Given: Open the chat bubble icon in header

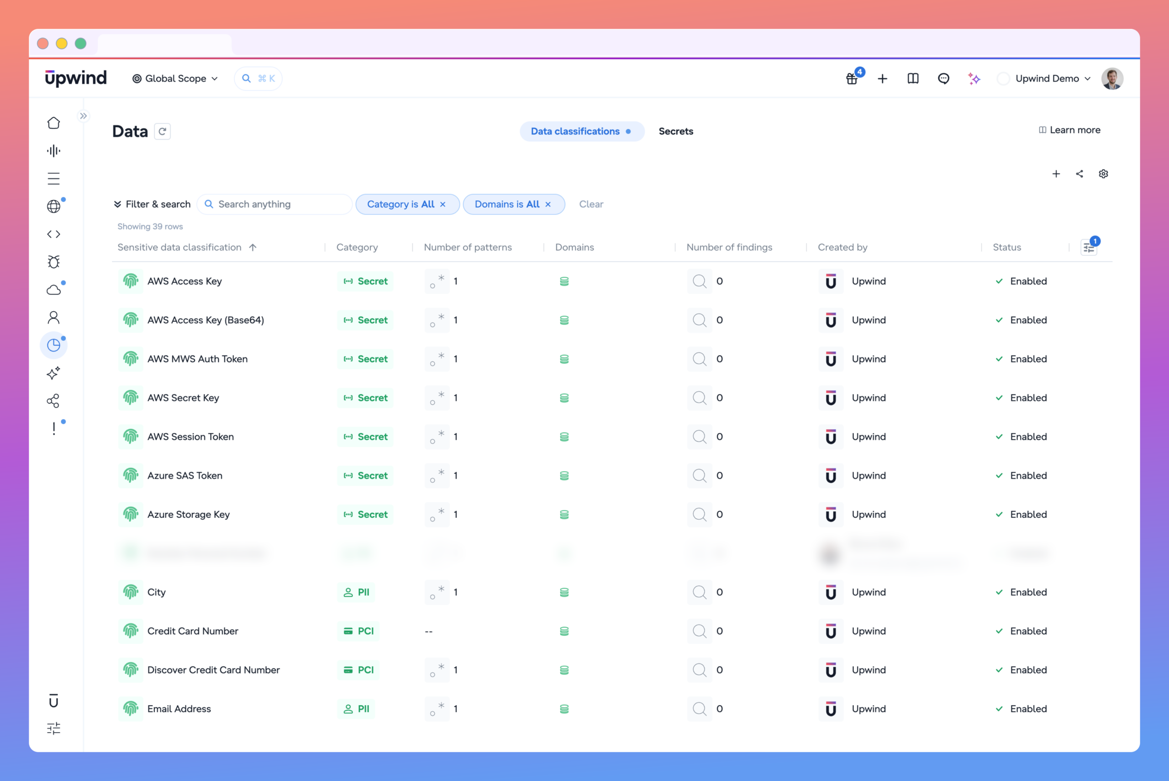Looking at the screenshot, I should coord(943,79).
